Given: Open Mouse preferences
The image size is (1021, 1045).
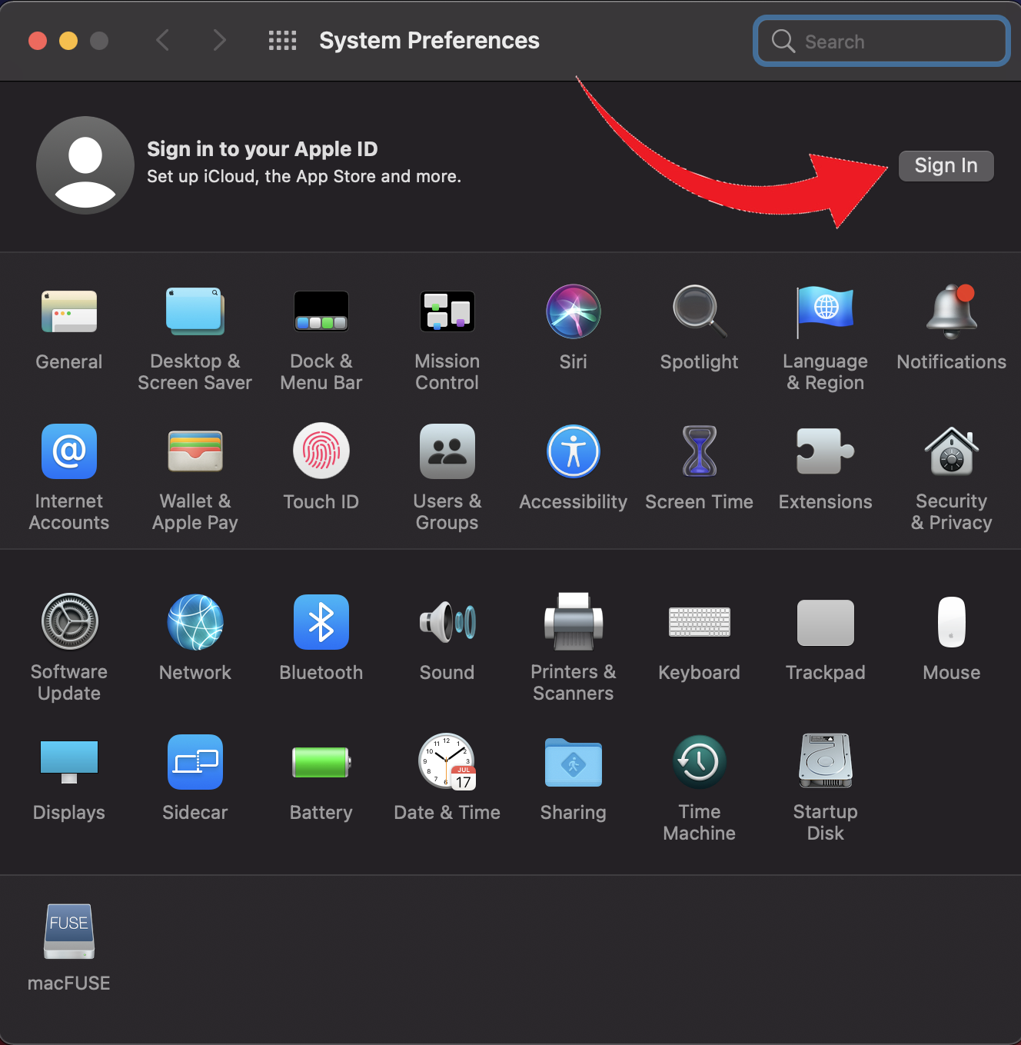Looking at the screenshot, I should (x=952, y=623).
